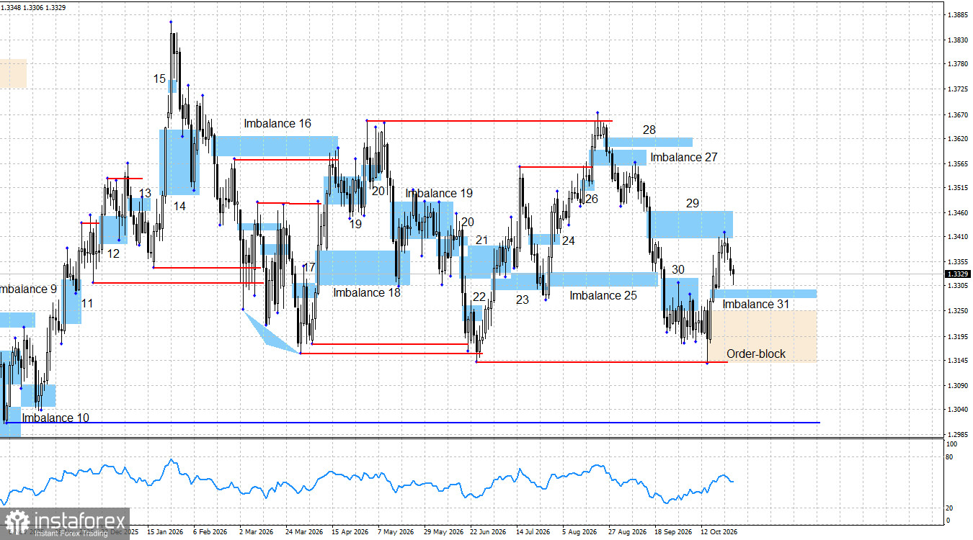Select the Order-block label
973x540 pixels.
pos(756,354)
